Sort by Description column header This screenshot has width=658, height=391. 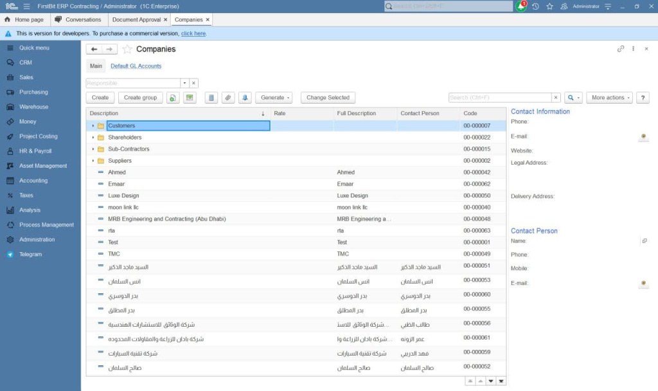[x=179, y=113]
